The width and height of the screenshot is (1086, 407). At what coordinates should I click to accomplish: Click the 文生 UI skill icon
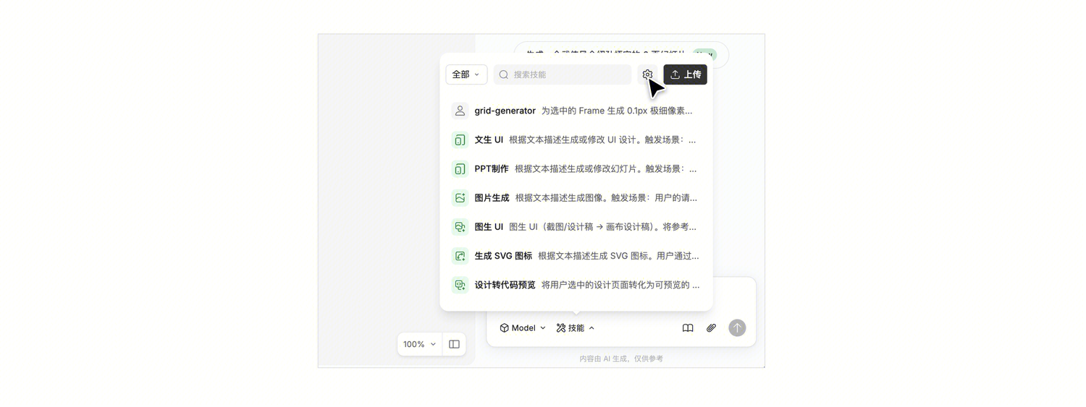coord(460,140)
